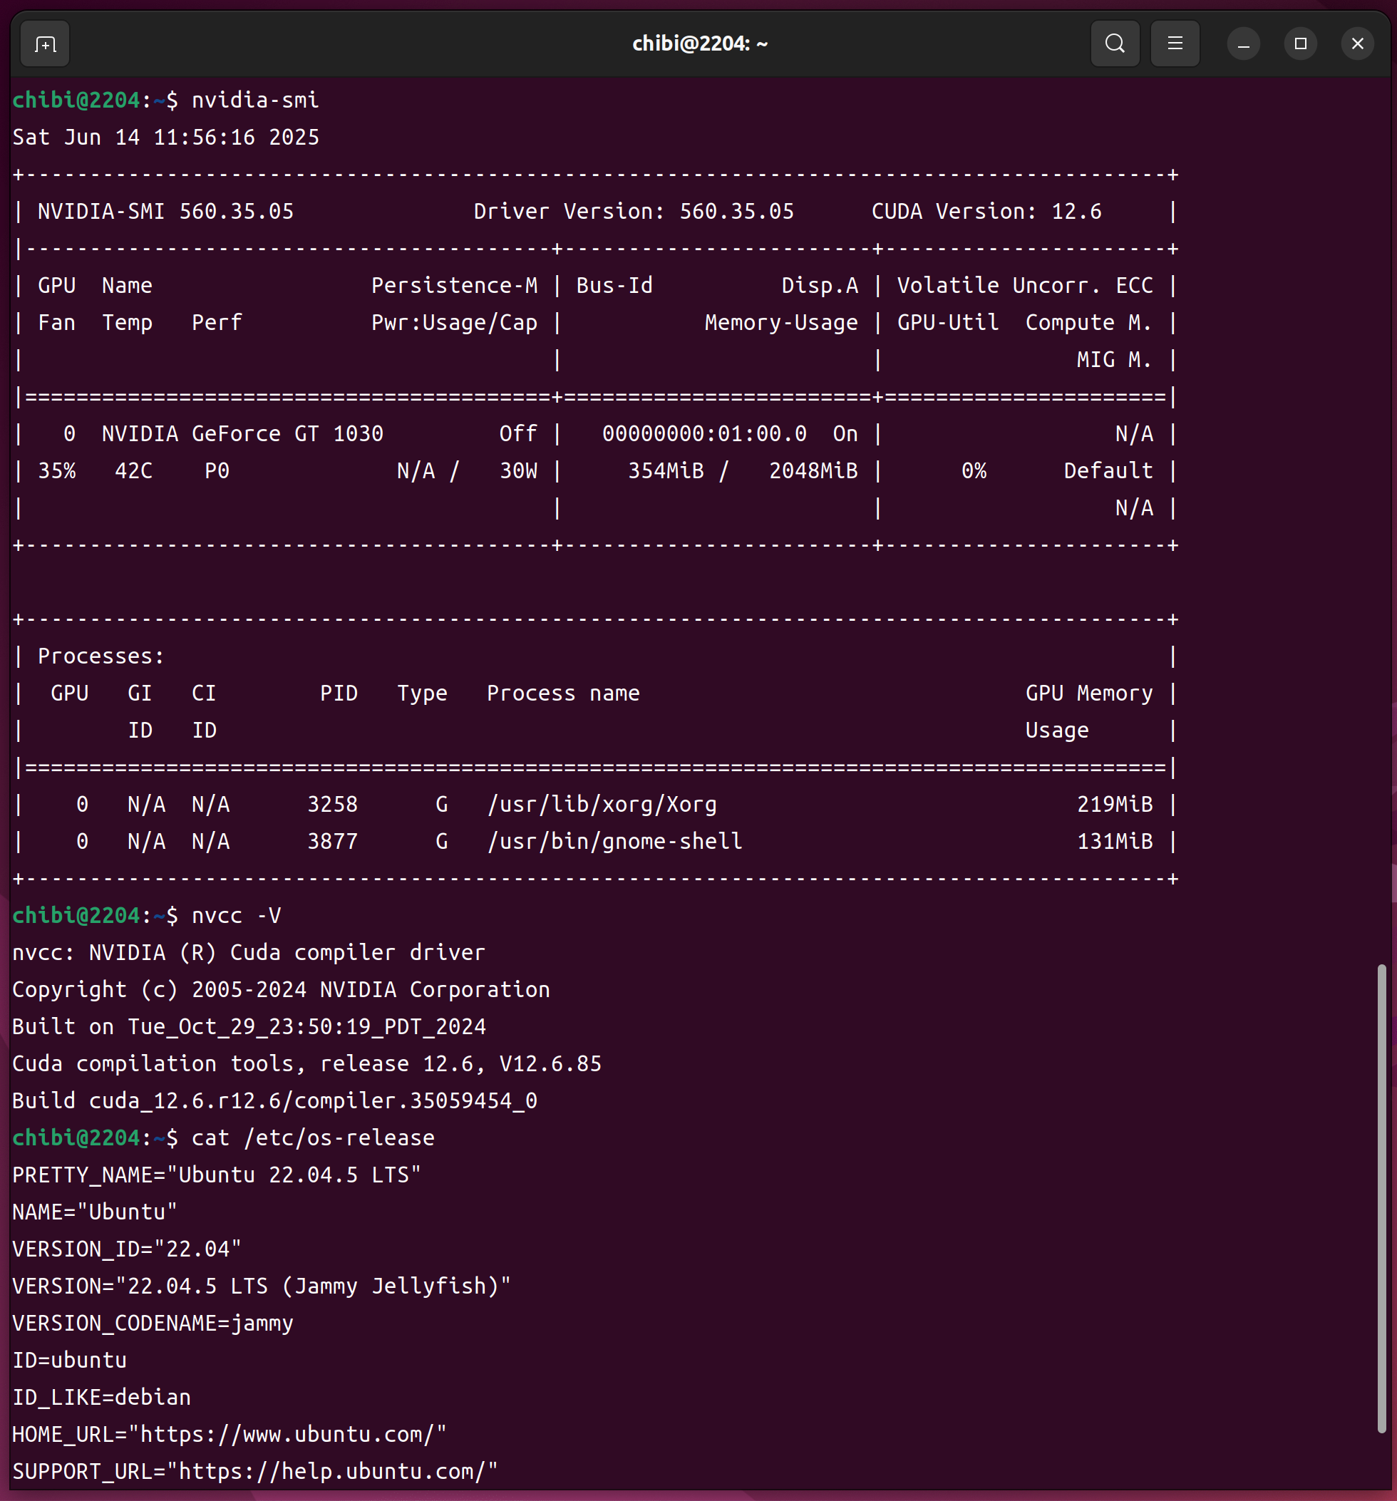Close the terminal window
1397x1501 pixels.
coord(1357,43)
